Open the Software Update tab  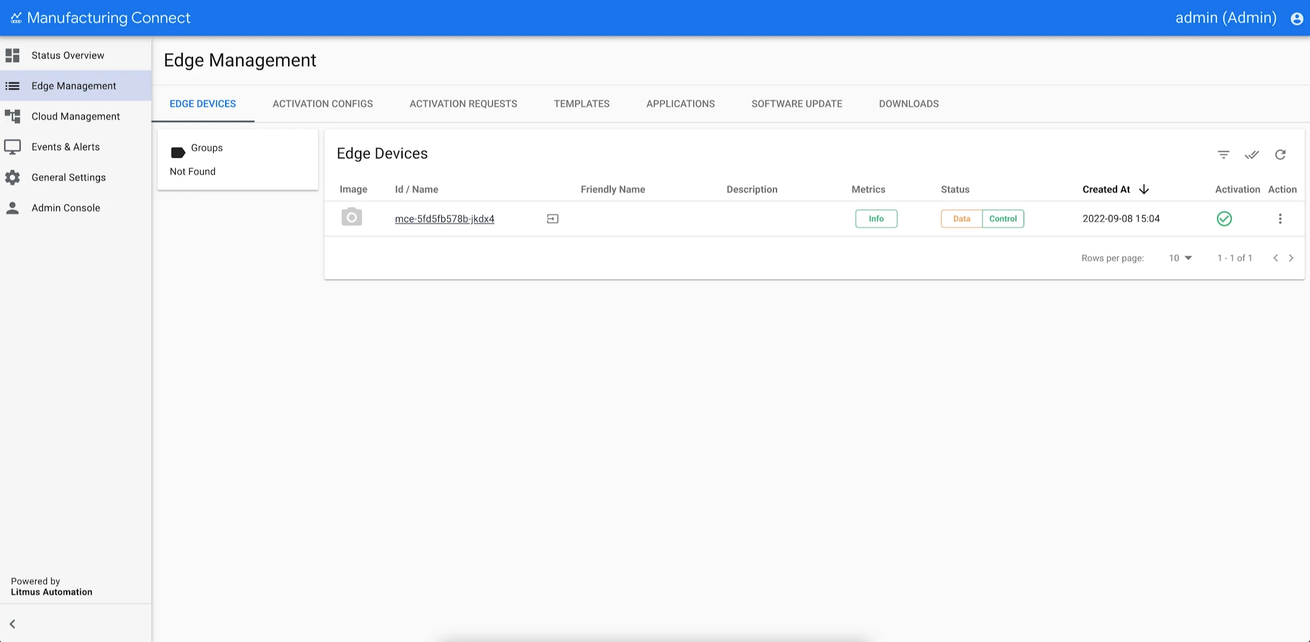tap(796, 104)
